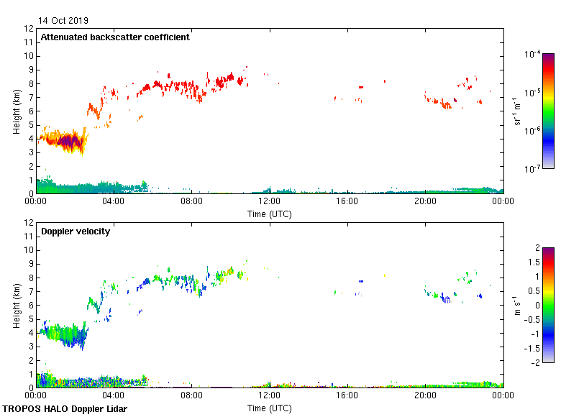Screen dimensions: 561x417
Task: Select the "14 Oct 2019" date label
Action: pos(64,21)
